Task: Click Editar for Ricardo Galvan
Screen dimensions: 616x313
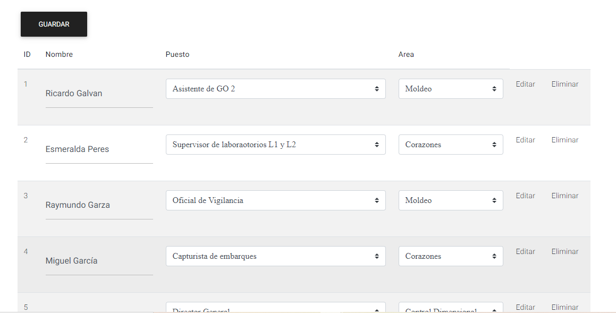Action: click(x=525, y=84)
